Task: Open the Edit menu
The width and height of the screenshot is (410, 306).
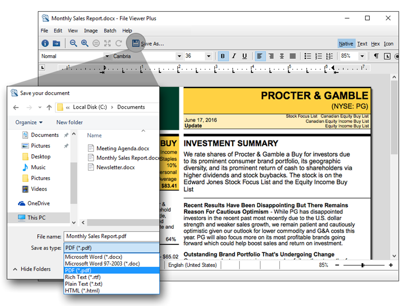Action: click(x=58, y=31)
